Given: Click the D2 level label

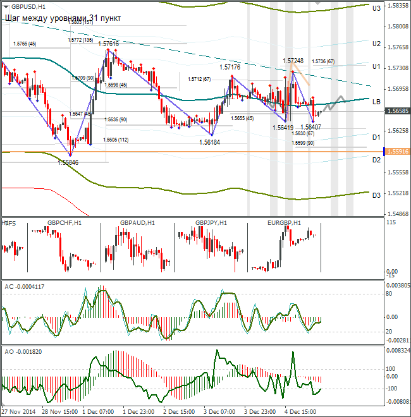Looking at the screenshot, I should pos(376,160).
